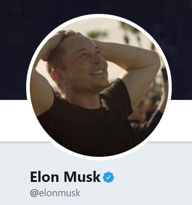
Task: Click the Elon Musk display name
Action: click(x=65, y=177)
